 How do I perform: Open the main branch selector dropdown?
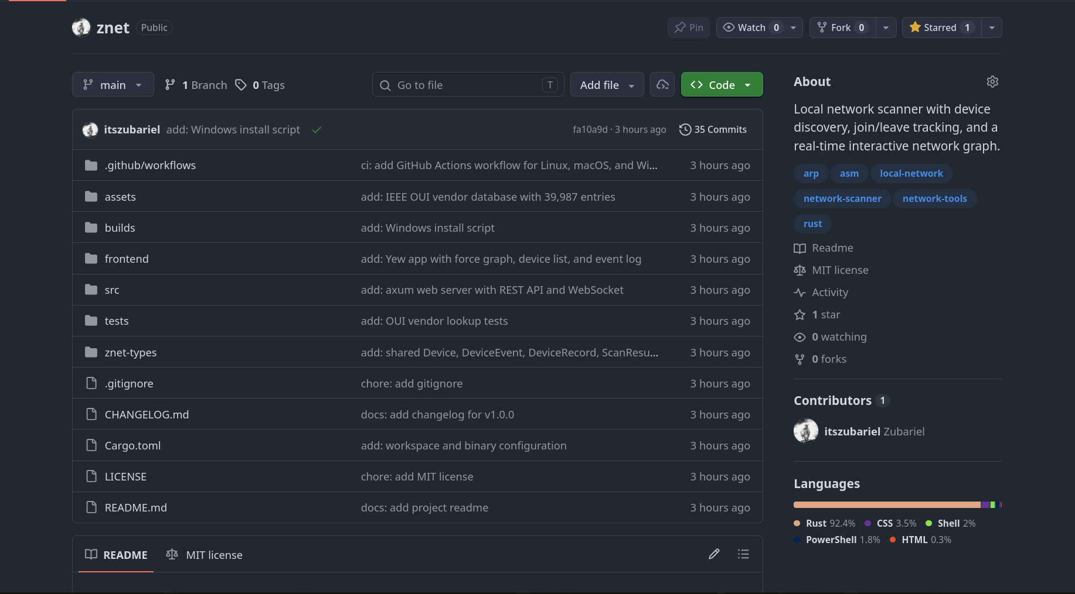tap(113, 85)
